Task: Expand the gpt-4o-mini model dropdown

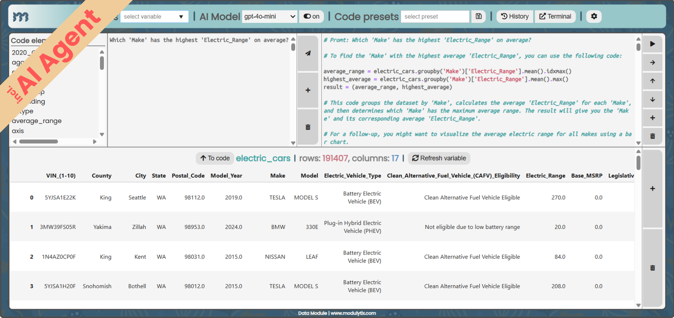Action: 270,16
